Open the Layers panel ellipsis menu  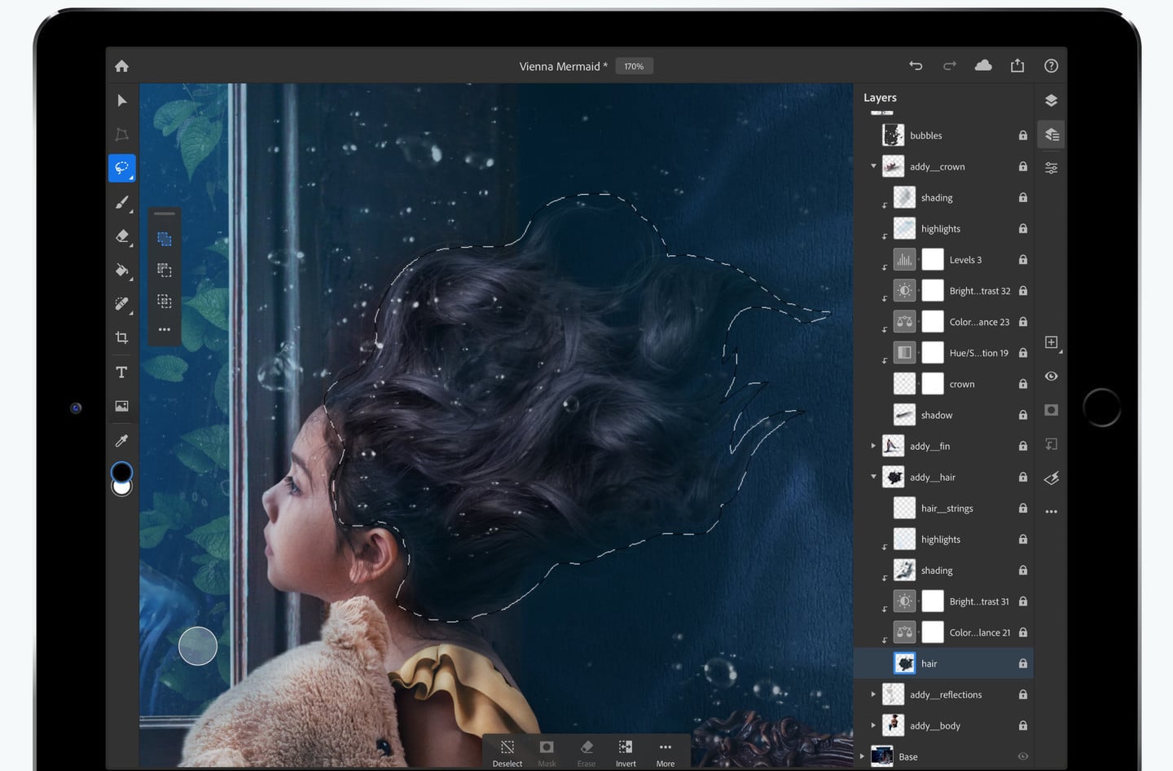point(1051,511)
